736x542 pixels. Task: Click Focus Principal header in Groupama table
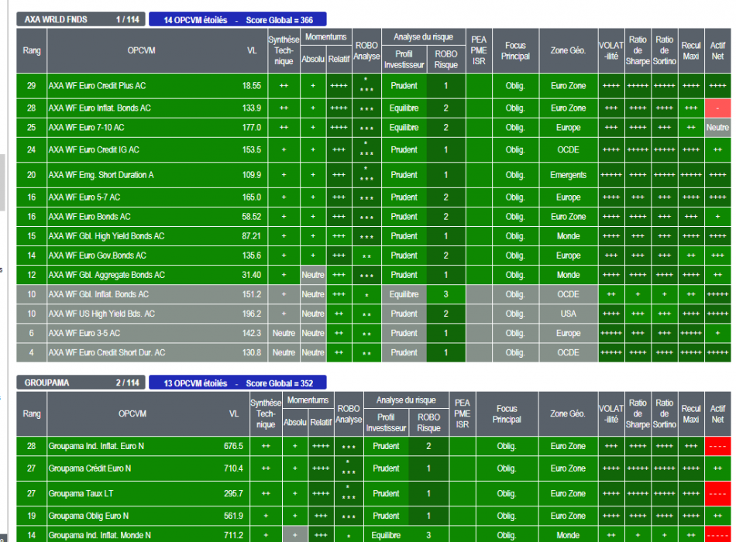click(x=507, y=414)
